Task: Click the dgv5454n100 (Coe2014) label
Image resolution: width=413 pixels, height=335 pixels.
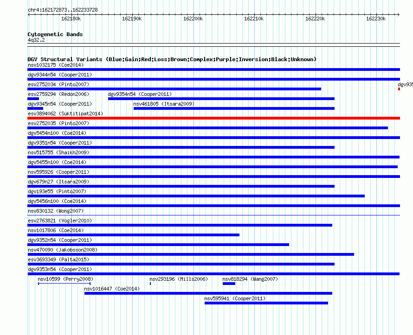Action: pos(57,133)
